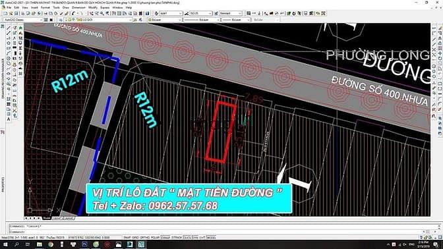Toggle ORTHO mode
Viewport: 443px width, 249px height.
click(144, 237)
